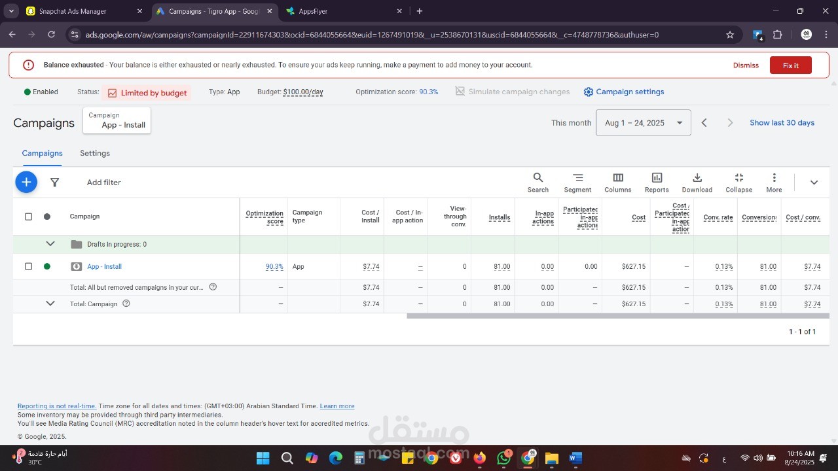Sort by Cost column header
This screenshot has height=471, width=838.
click(639, 217)
